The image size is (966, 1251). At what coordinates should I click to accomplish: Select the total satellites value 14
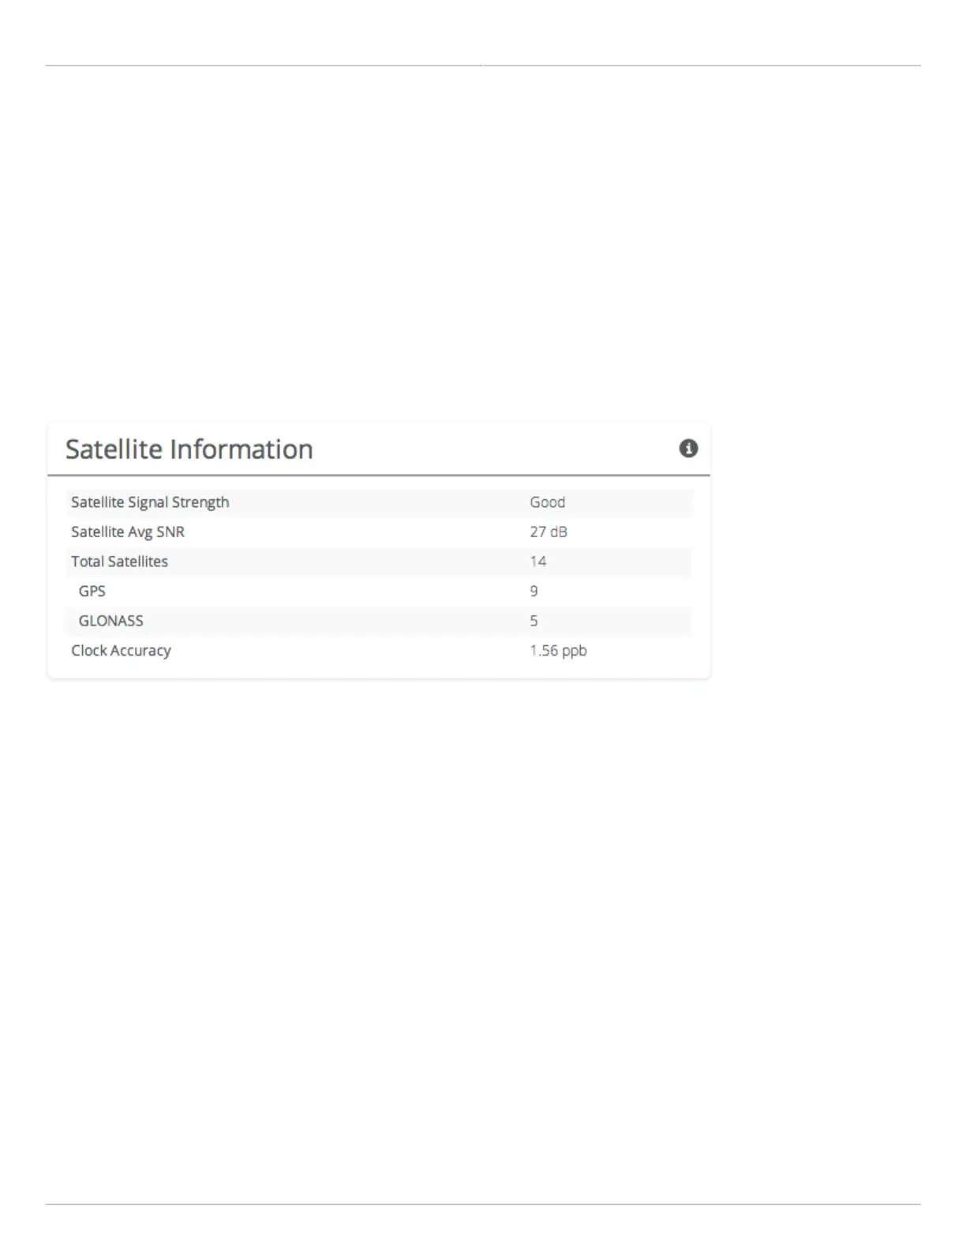tap(537, 562)
